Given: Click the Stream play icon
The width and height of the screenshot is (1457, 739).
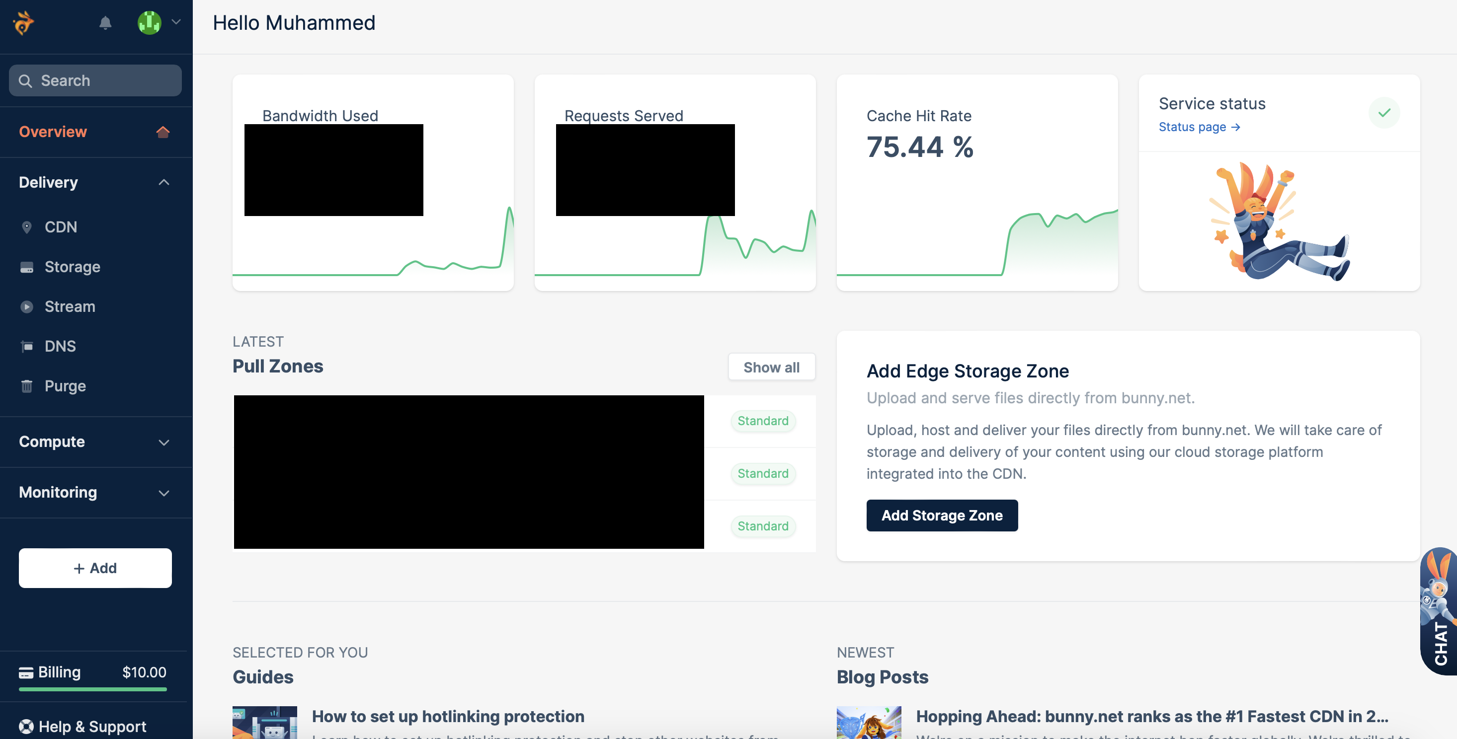Looking at the screenshot, I should click(x=26, y=306).
